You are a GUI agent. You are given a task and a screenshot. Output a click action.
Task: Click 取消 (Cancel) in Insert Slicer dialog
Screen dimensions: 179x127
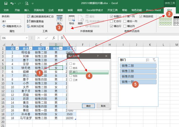pos(103,106)
